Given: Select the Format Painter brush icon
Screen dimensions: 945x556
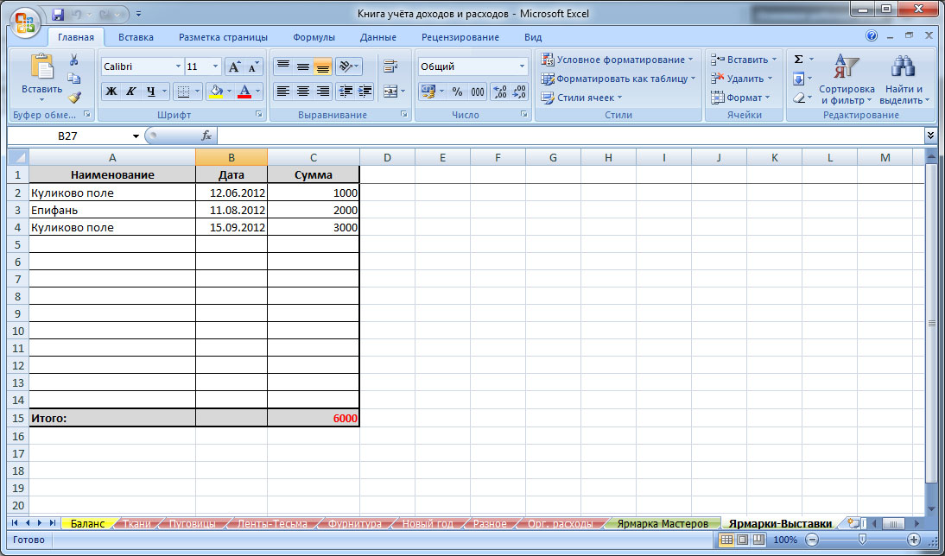Looking at the screenshot, I should [74, 98].
